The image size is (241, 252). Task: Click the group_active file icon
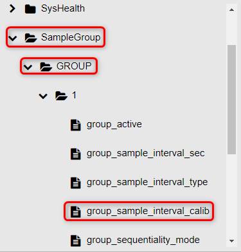coord(76,125)
